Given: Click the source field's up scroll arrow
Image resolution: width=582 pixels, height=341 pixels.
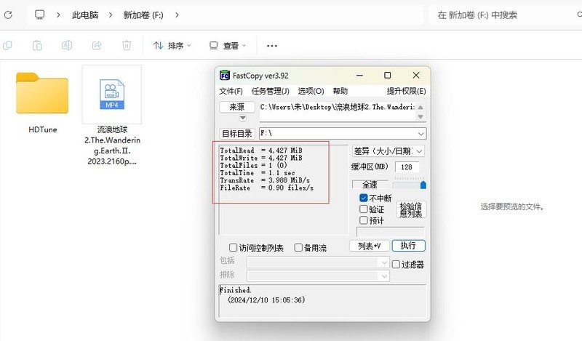Looking at the screenshot, I should click(420, 107).
